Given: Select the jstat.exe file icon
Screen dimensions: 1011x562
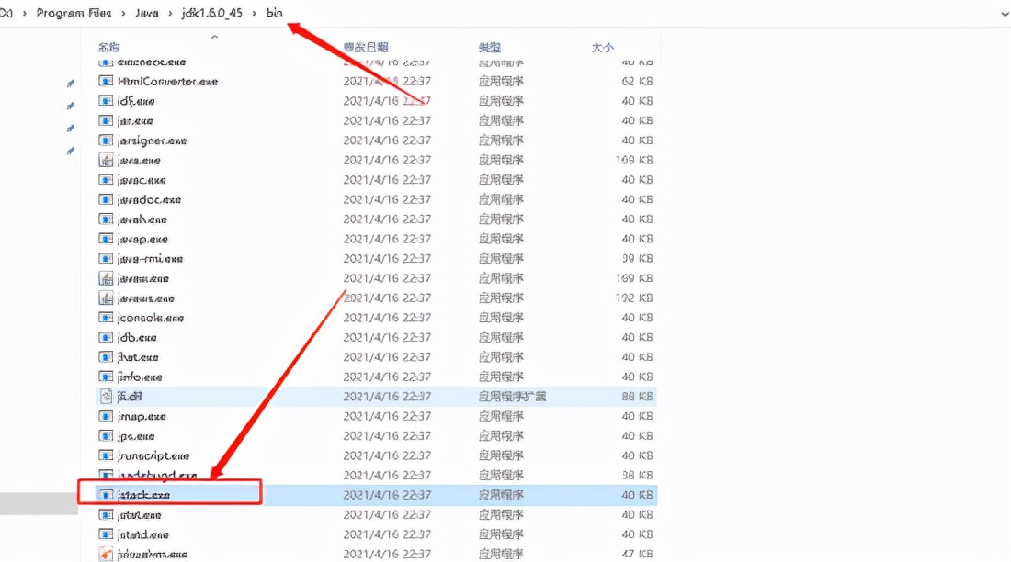Looking at the screenshot, I should (106, 515).
